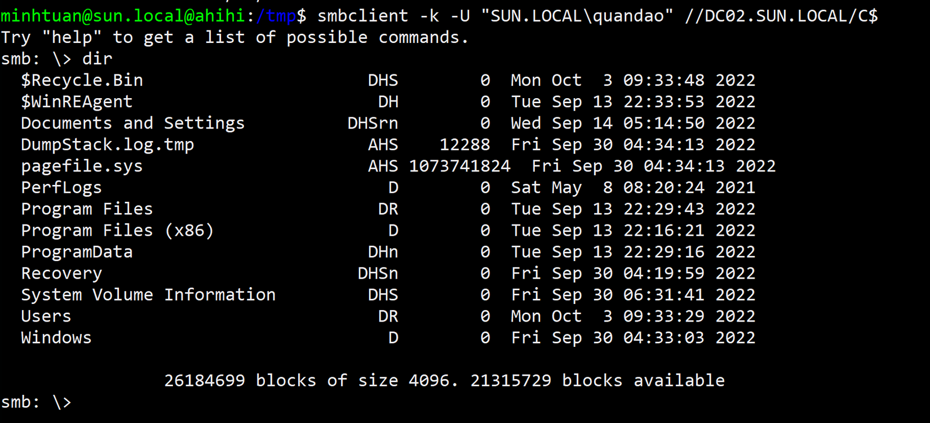Image resolution: width=930 pixels, height=423 pixels.
Task: Select the Documents and Settings entry
Action: pos(132,124)
